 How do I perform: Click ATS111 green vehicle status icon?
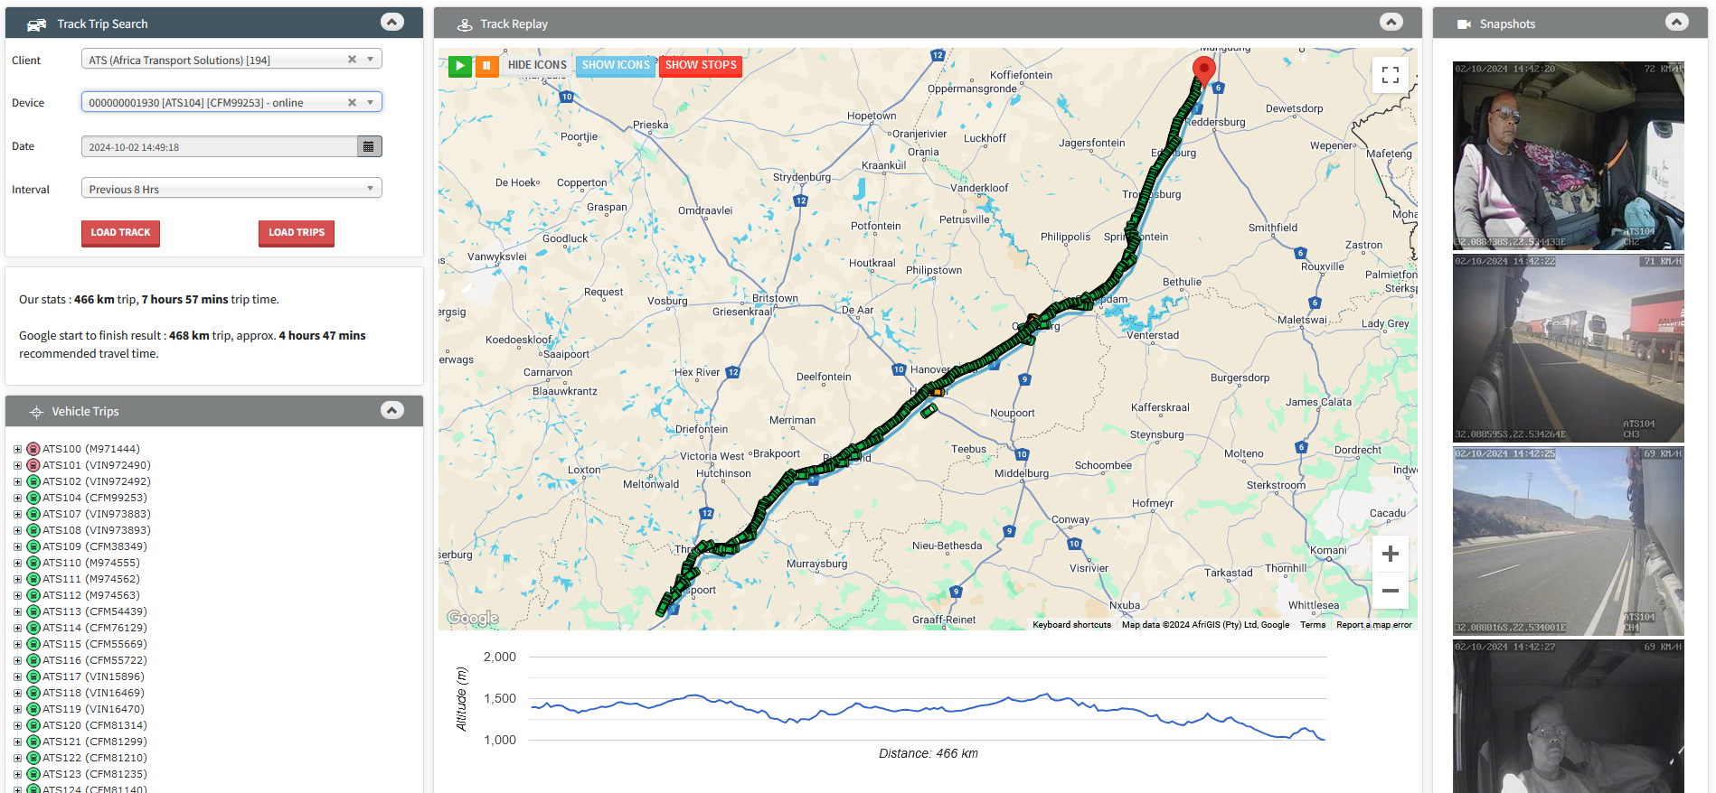click(x=33, y=579)
